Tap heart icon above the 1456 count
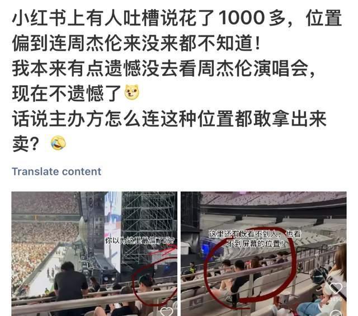Image resolution: width=358 pixels, height=316 pixels. (336, 289)
